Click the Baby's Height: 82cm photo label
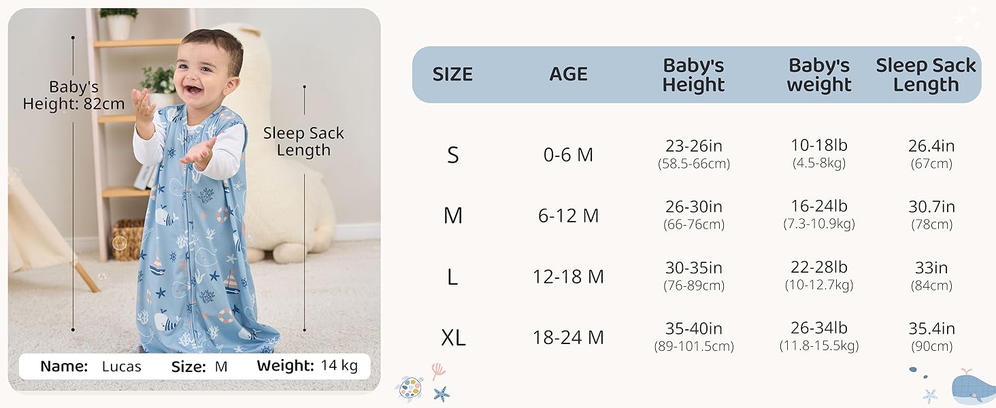The width and height of the screenshot is (996, 408). (x=73, y=96)
